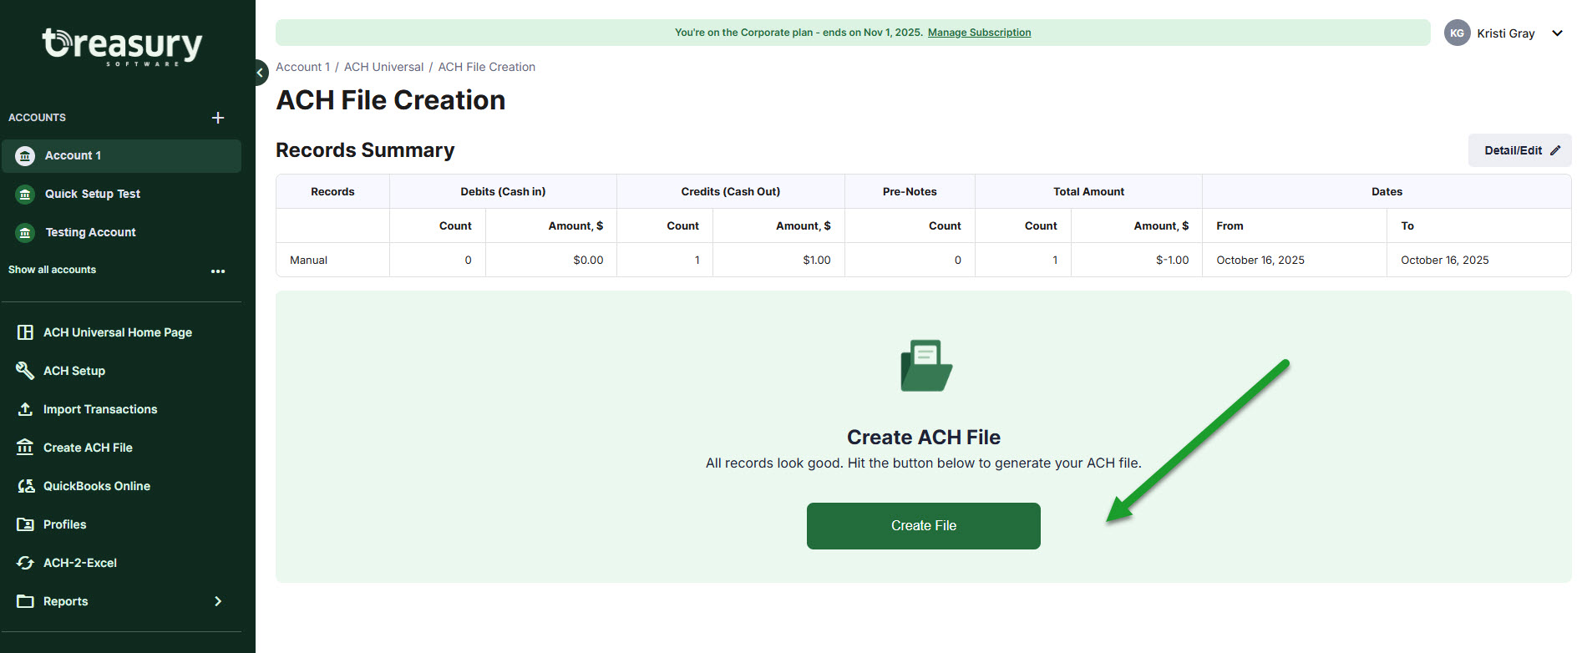Collapse the sidebar with the chevron toggle
This screenshot has width=1587, height=653.
(x=260, y=73)
